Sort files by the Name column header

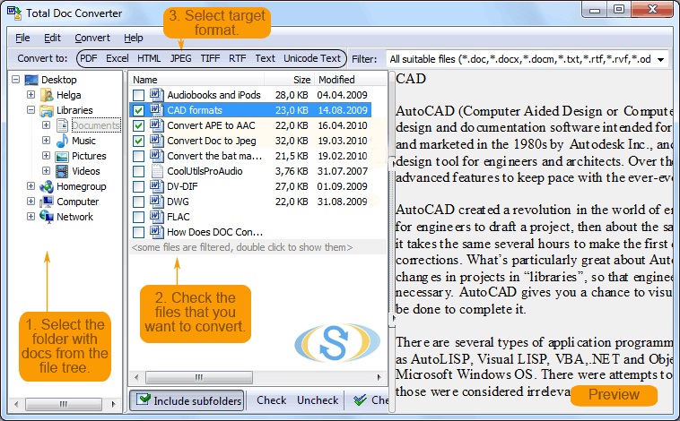coord(196,80)
